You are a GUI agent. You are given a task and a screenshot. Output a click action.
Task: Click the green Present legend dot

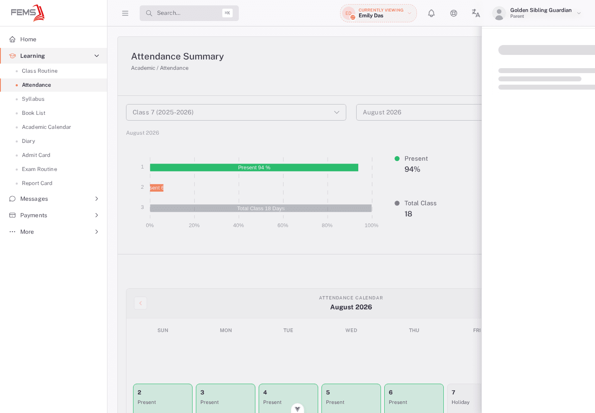397,159
